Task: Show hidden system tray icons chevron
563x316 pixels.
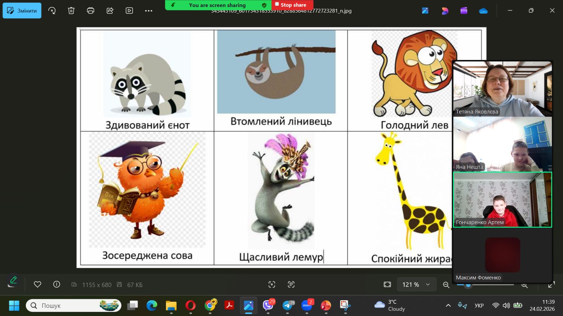Action: click(x=448, y=305)
